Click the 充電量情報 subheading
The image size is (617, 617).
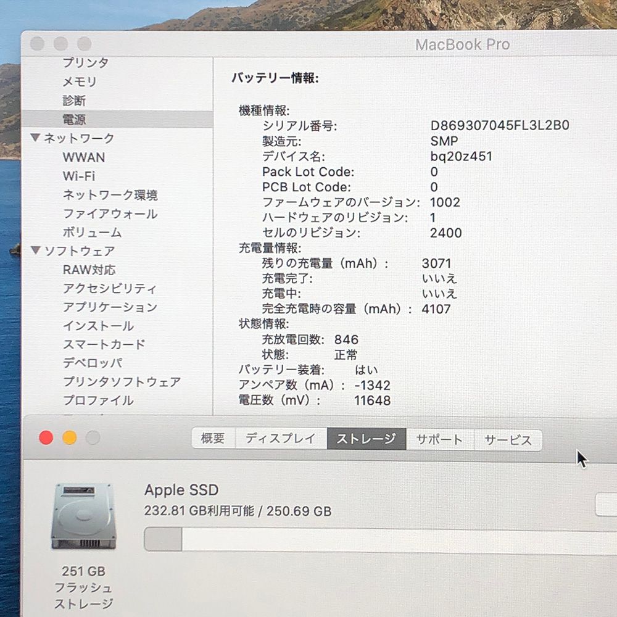pos(270,248)
